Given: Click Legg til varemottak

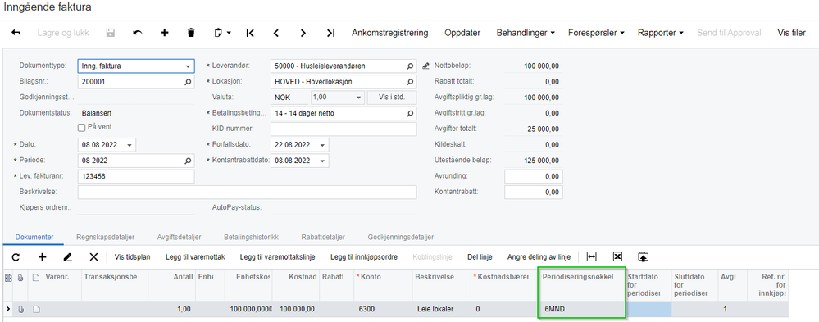Looking at the screenshot, I should [x=195, y=256].
